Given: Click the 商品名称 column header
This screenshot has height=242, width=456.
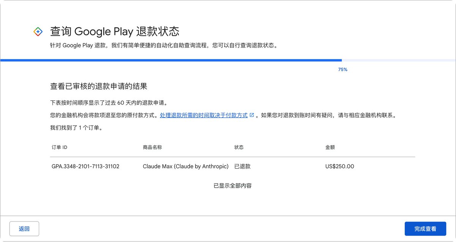Looking at the screenshot, I should pyautogui.click(x=152, y=147).
